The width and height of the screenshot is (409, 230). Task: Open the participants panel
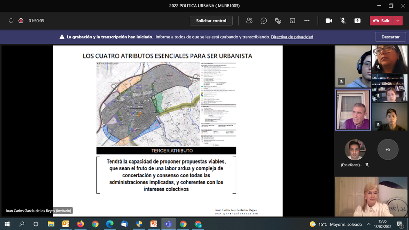(x=249, y=21)
